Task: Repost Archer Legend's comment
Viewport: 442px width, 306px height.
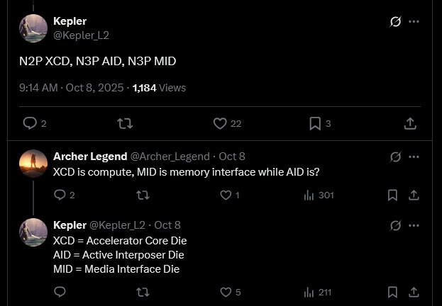Action: [142, 195]
